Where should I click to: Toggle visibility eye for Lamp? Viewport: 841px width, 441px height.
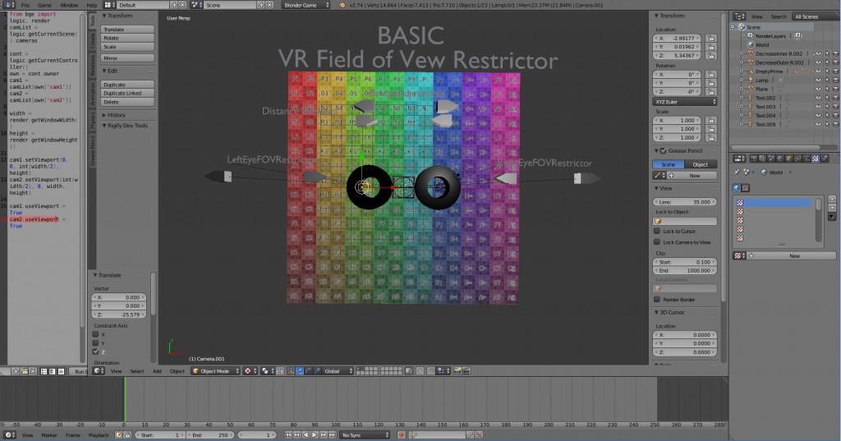[819, 80]
